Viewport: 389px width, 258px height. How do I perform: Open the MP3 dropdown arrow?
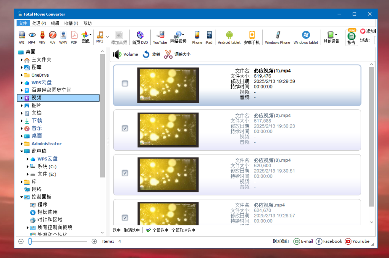pyautogui.click(x=107, y=37)
